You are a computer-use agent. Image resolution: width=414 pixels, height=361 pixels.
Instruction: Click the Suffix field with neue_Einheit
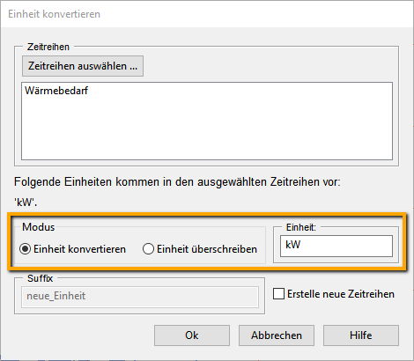point(140,297)
